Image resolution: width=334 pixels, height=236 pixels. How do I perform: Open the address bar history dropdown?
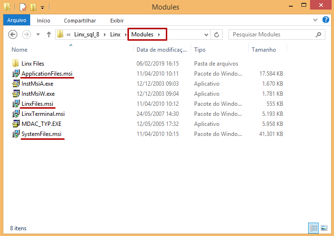[206, 34]
